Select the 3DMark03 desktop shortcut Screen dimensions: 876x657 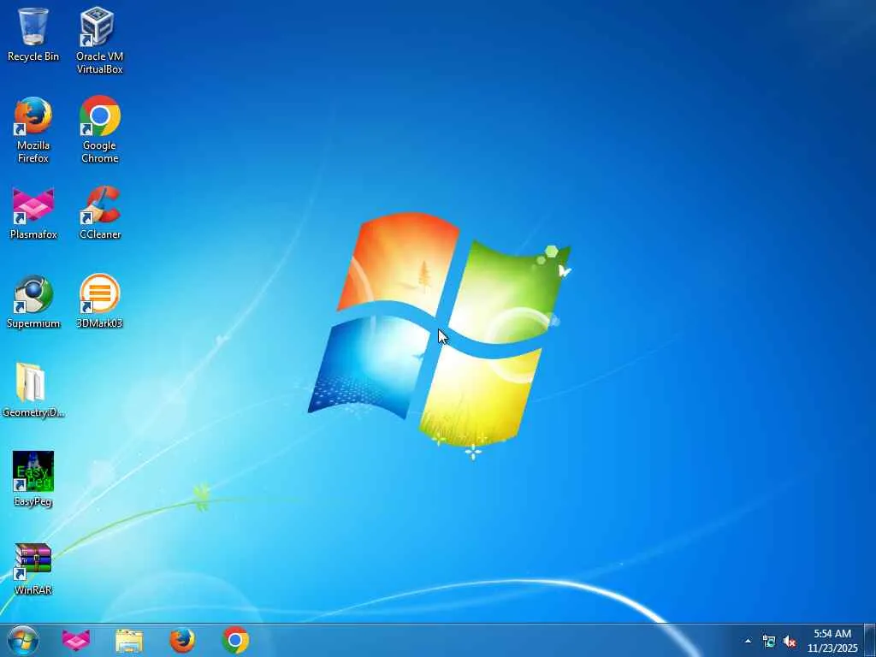99,302
